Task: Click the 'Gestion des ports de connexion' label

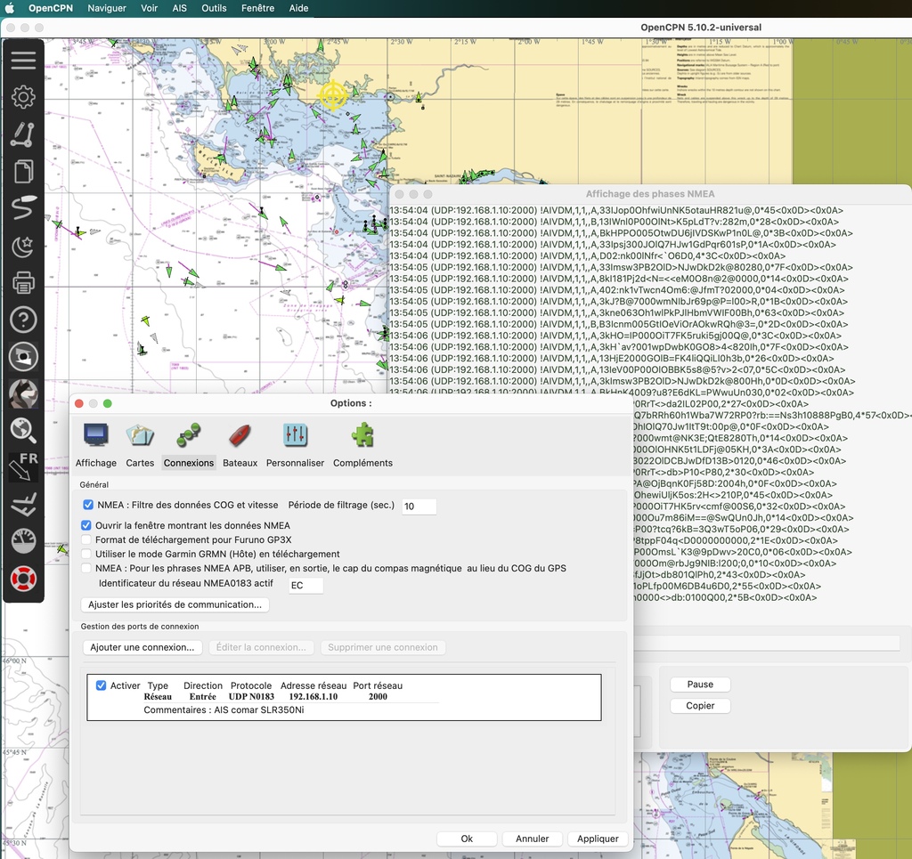Action: click(140, 626)
